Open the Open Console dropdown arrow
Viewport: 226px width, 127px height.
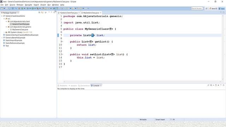tap(218, 85)
